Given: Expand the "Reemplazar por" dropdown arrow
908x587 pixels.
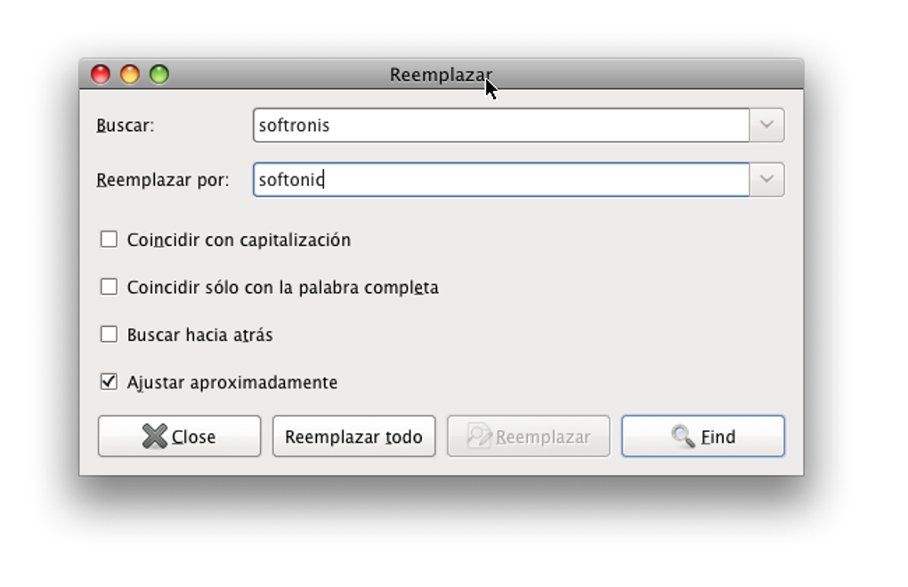Looking at the screenshot, I should click(x=766, y=180).
